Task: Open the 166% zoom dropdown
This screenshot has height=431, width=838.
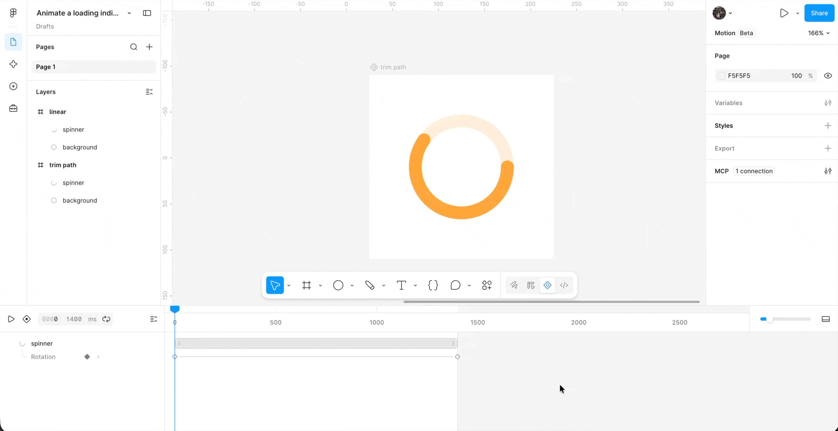Action: click(819, 33)
